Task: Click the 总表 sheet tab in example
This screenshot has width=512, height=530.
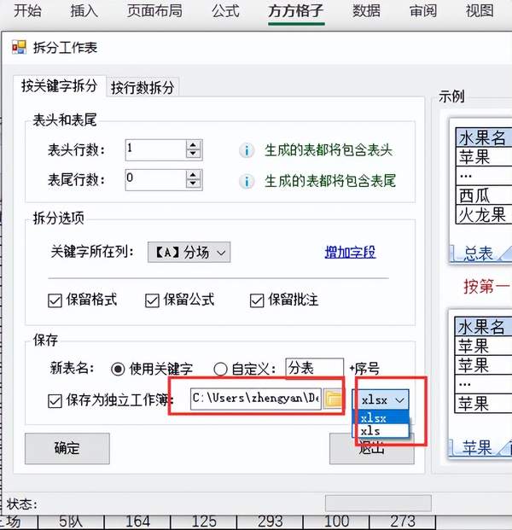Action: (479, 253)
